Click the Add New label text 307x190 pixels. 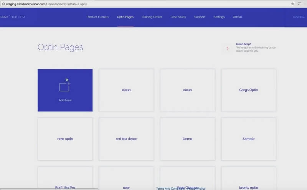coord(65,100)
